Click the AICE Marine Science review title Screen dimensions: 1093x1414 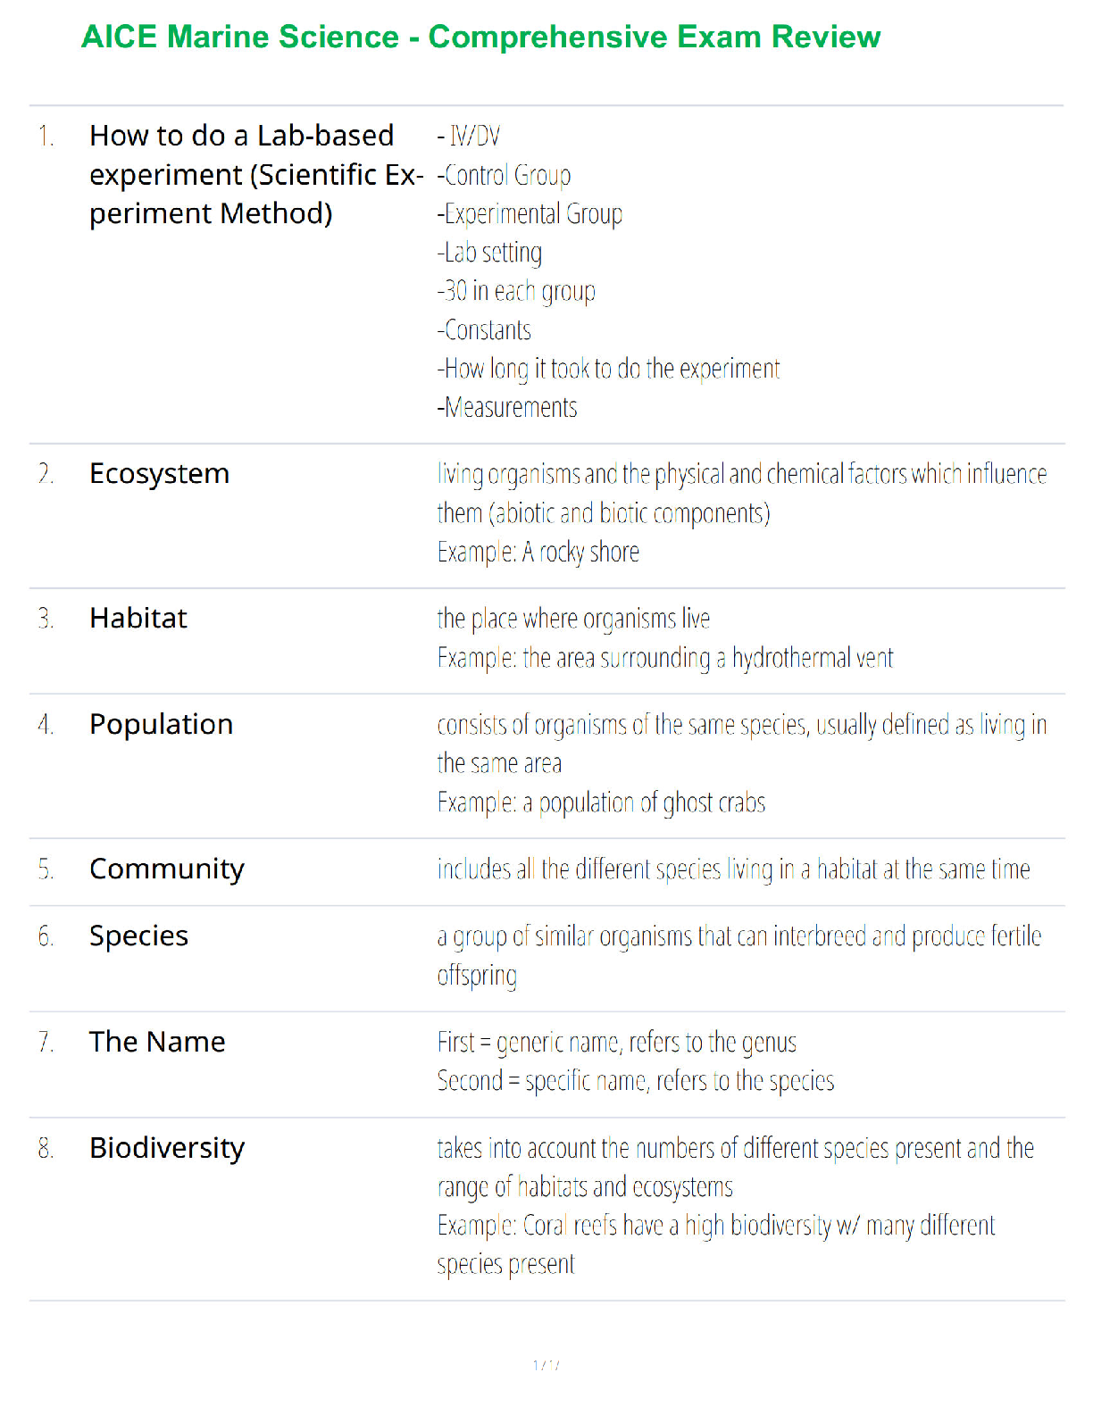480,37
